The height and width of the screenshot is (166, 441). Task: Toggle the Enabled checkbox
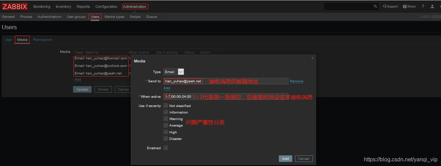coord(166,148)
